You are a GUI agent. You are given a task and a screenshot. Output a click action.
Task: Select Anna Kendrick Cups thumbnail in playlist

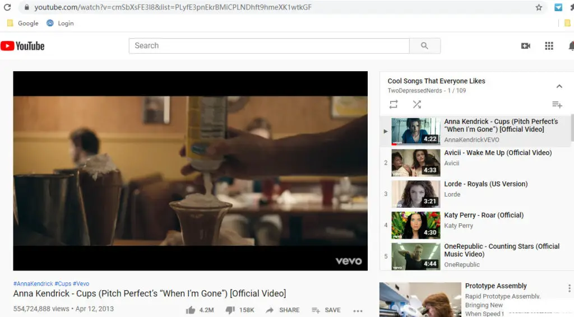click(x=416, y=131)
